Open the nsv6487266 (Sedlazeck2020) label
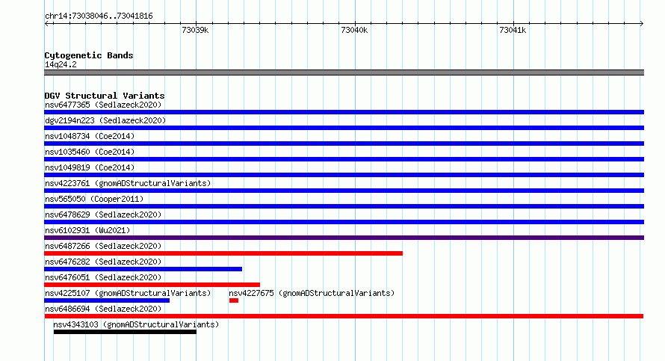Screen dimensions: 665x361 [x=103, y=246]
